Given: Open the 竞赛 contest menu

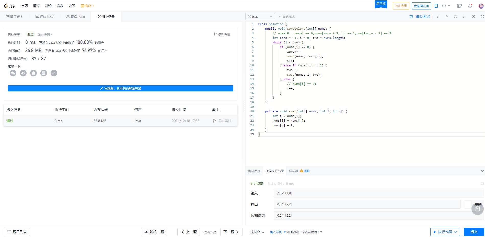Looking at the screenshot, I should pyautogui.click(x=60, y=6).
